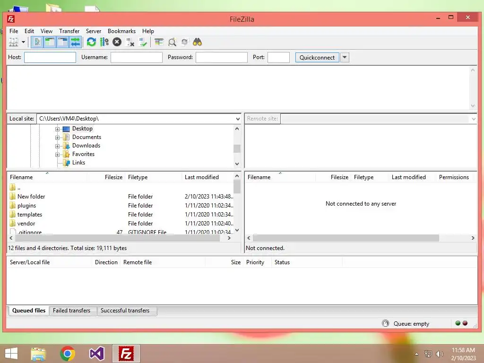Viewport: 484px width, 363px height.
Task: Open the Transfer menu
Action: click(x=69, y=31)
